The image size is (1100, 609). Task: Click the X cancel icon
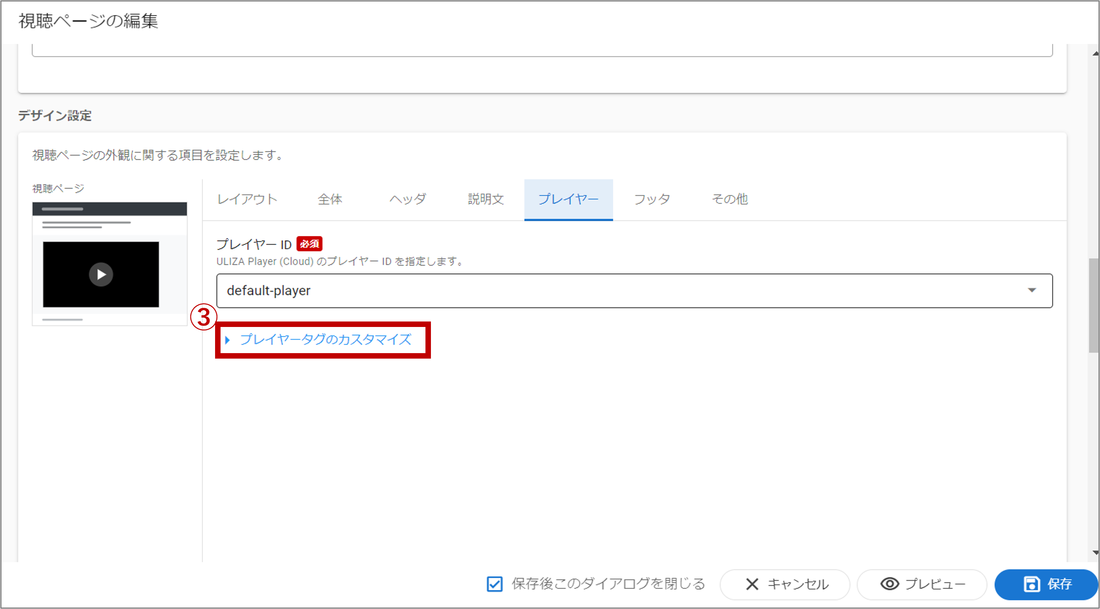tap(752, 584)
